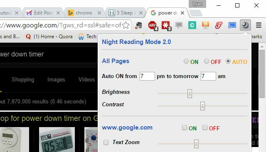
Task: Close the Edit Post Gmail tab
Action: [58, 13]
